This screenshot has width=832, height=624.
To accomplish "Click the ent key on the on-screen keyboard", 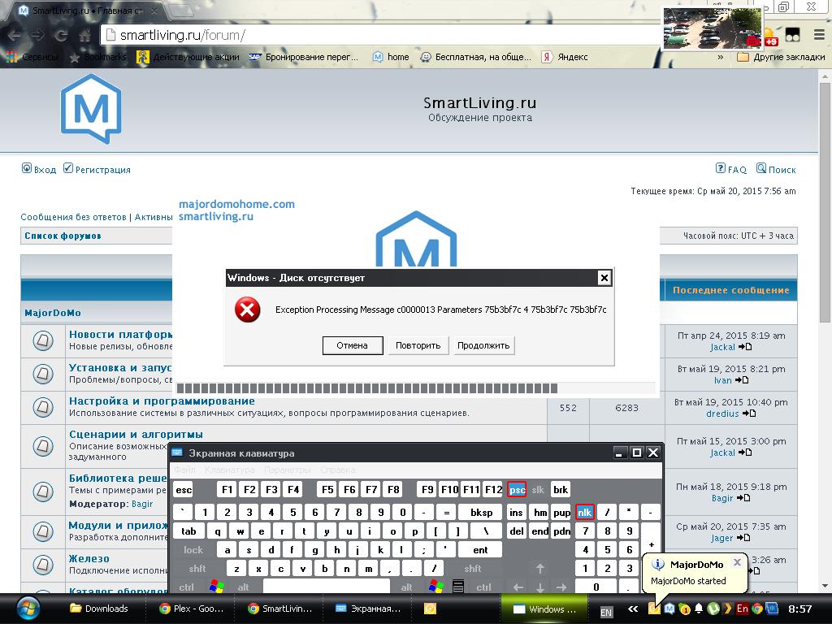I will 480,550.
